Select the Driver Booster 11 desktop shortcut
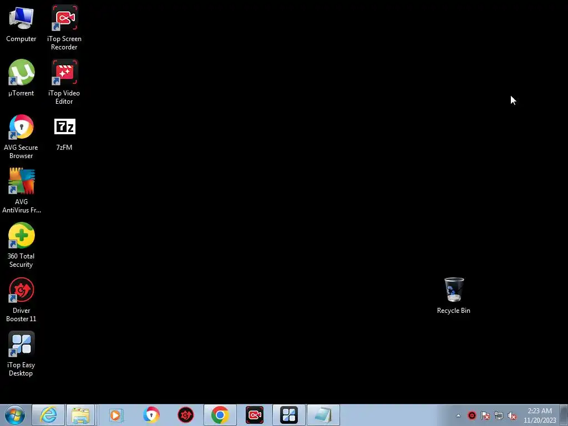 (x=21, y=300)
